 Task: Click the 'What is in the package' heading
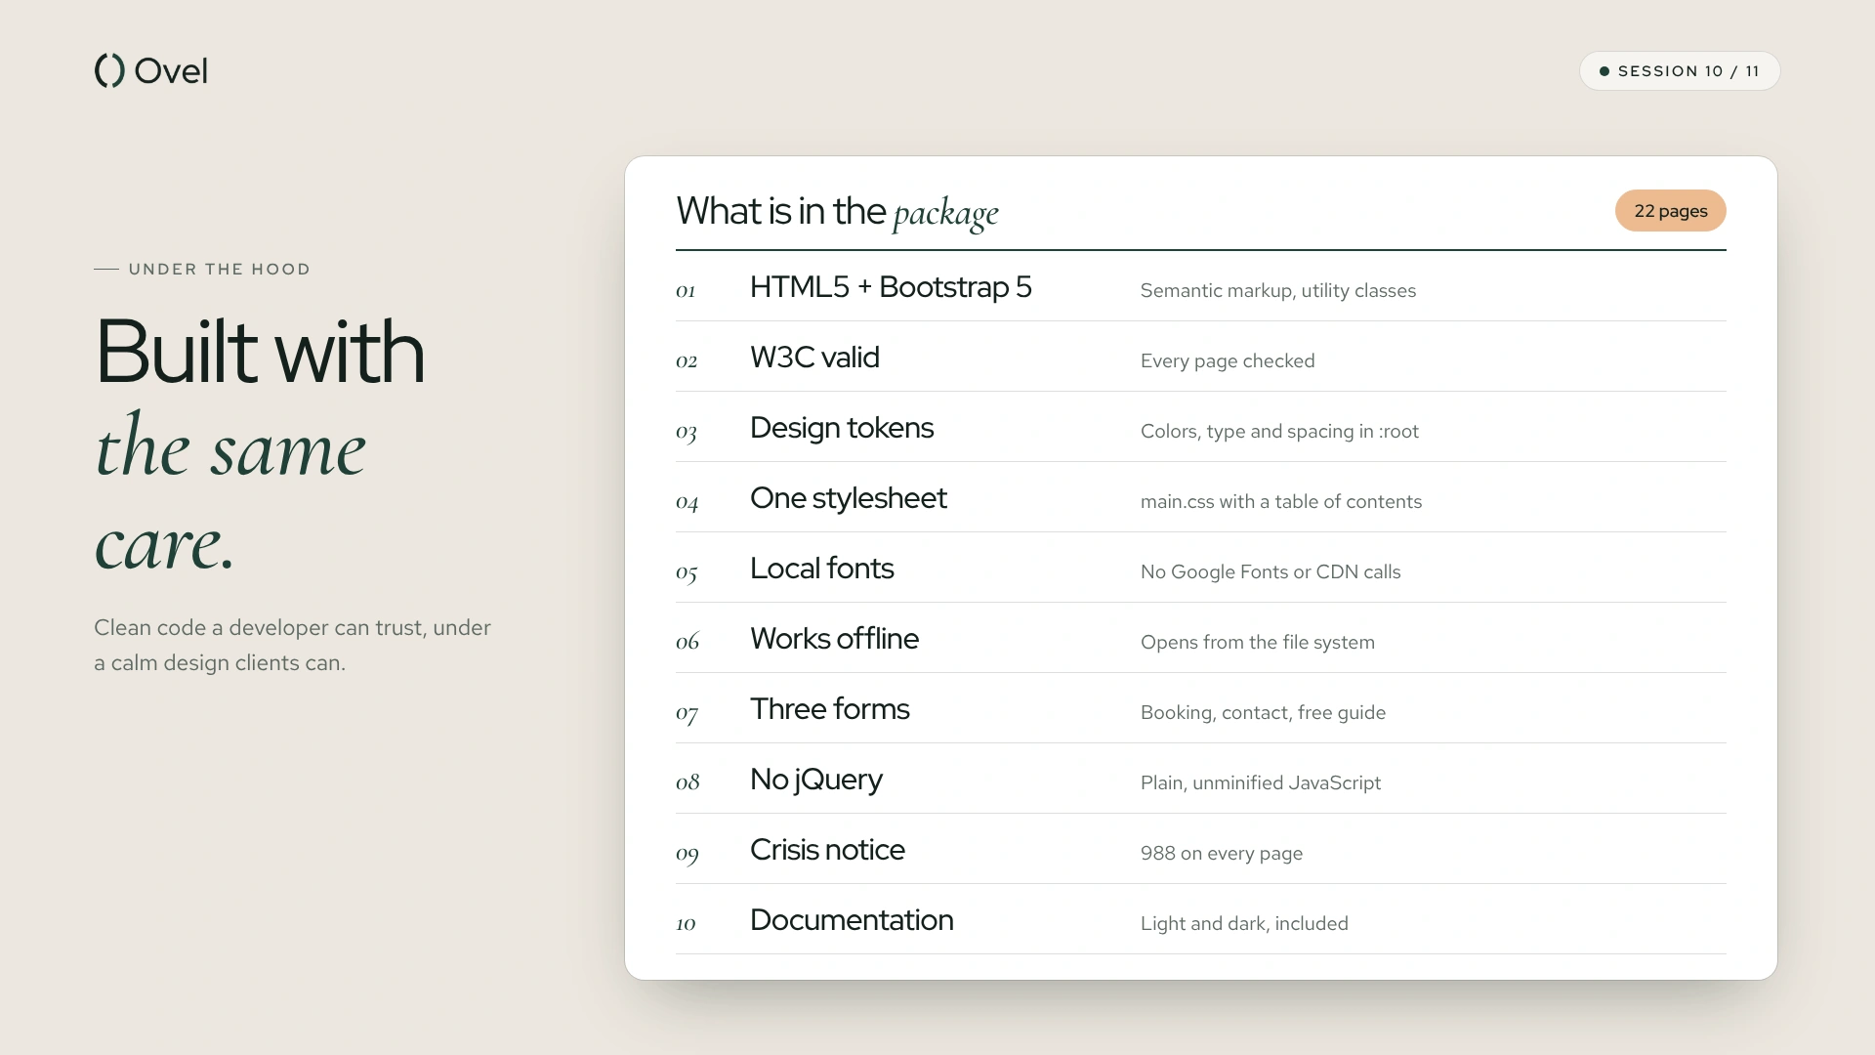[x=837, y=212]
